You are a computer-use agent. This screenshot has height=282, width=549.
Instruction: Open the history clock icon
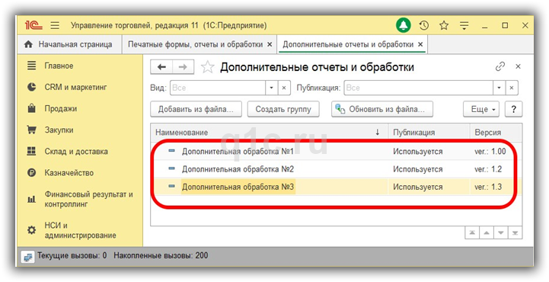pos(424,25)
